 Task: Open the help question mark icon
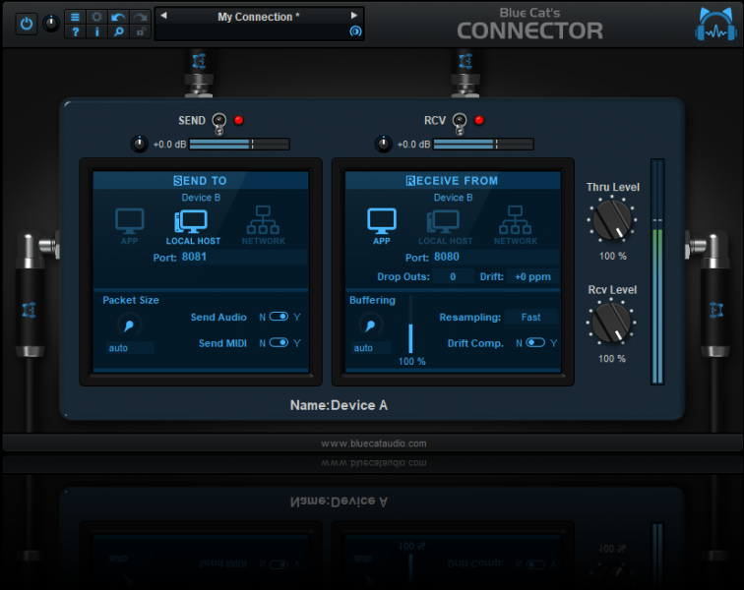click(75, 31)
